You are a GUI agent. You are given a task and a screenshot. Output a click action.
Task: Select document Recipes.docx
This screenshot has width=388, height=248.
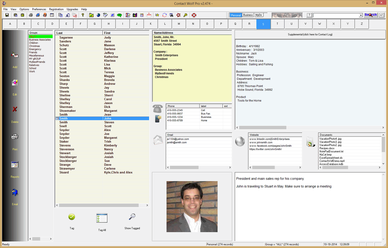(327, 148)
